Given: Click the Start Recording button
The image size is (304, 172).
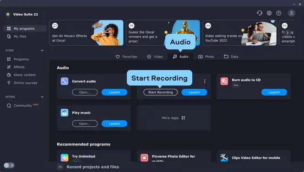Looking at the screenshot, I should 160,92.
